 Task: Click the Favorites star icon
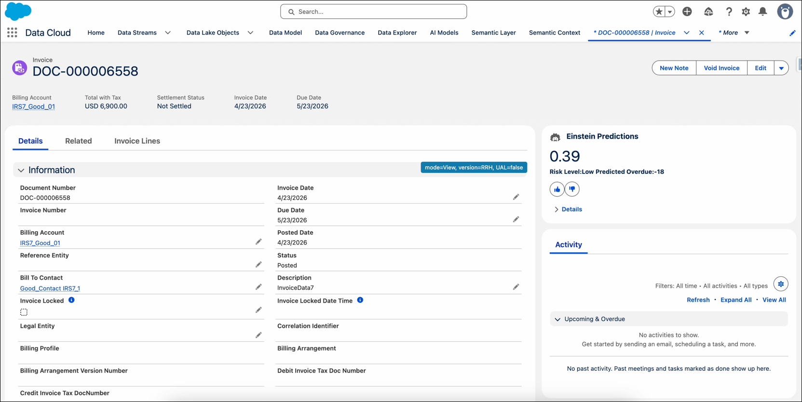659,12
